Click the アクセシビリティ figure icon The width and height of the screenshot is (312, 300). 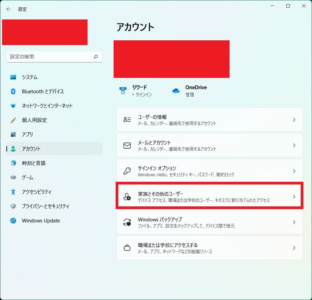[x=13, y=192]
